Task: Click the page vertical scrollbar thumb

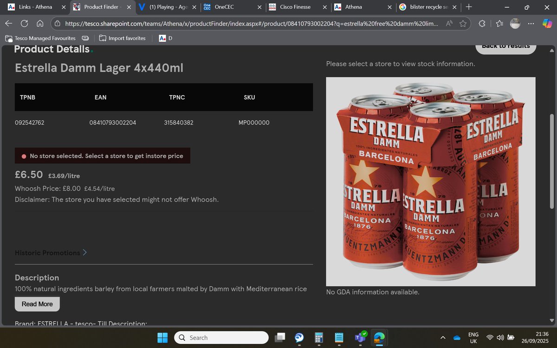Action: tap(552, 161)
